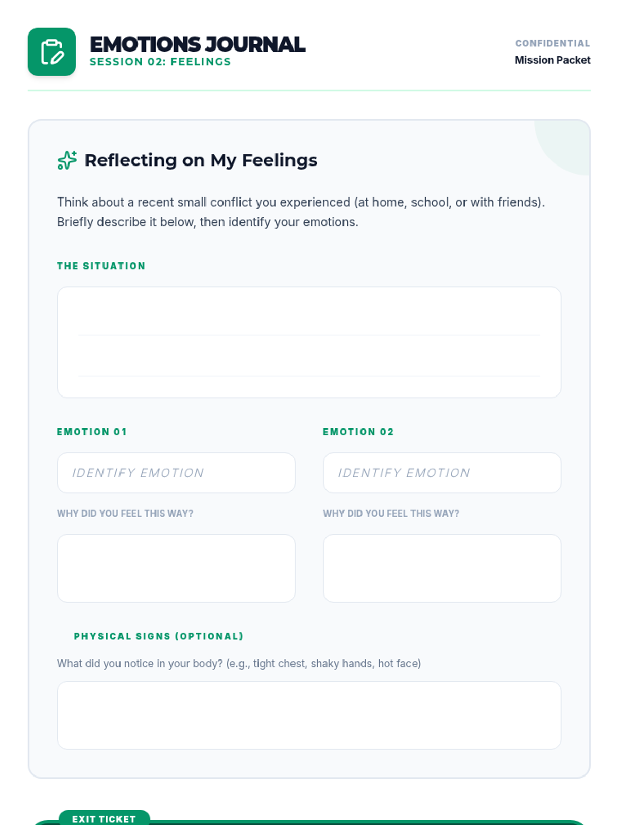Click the Session 02: Feelings subtitle
The height and width of the screenshot is (825, 618).
tap(160, 62)
